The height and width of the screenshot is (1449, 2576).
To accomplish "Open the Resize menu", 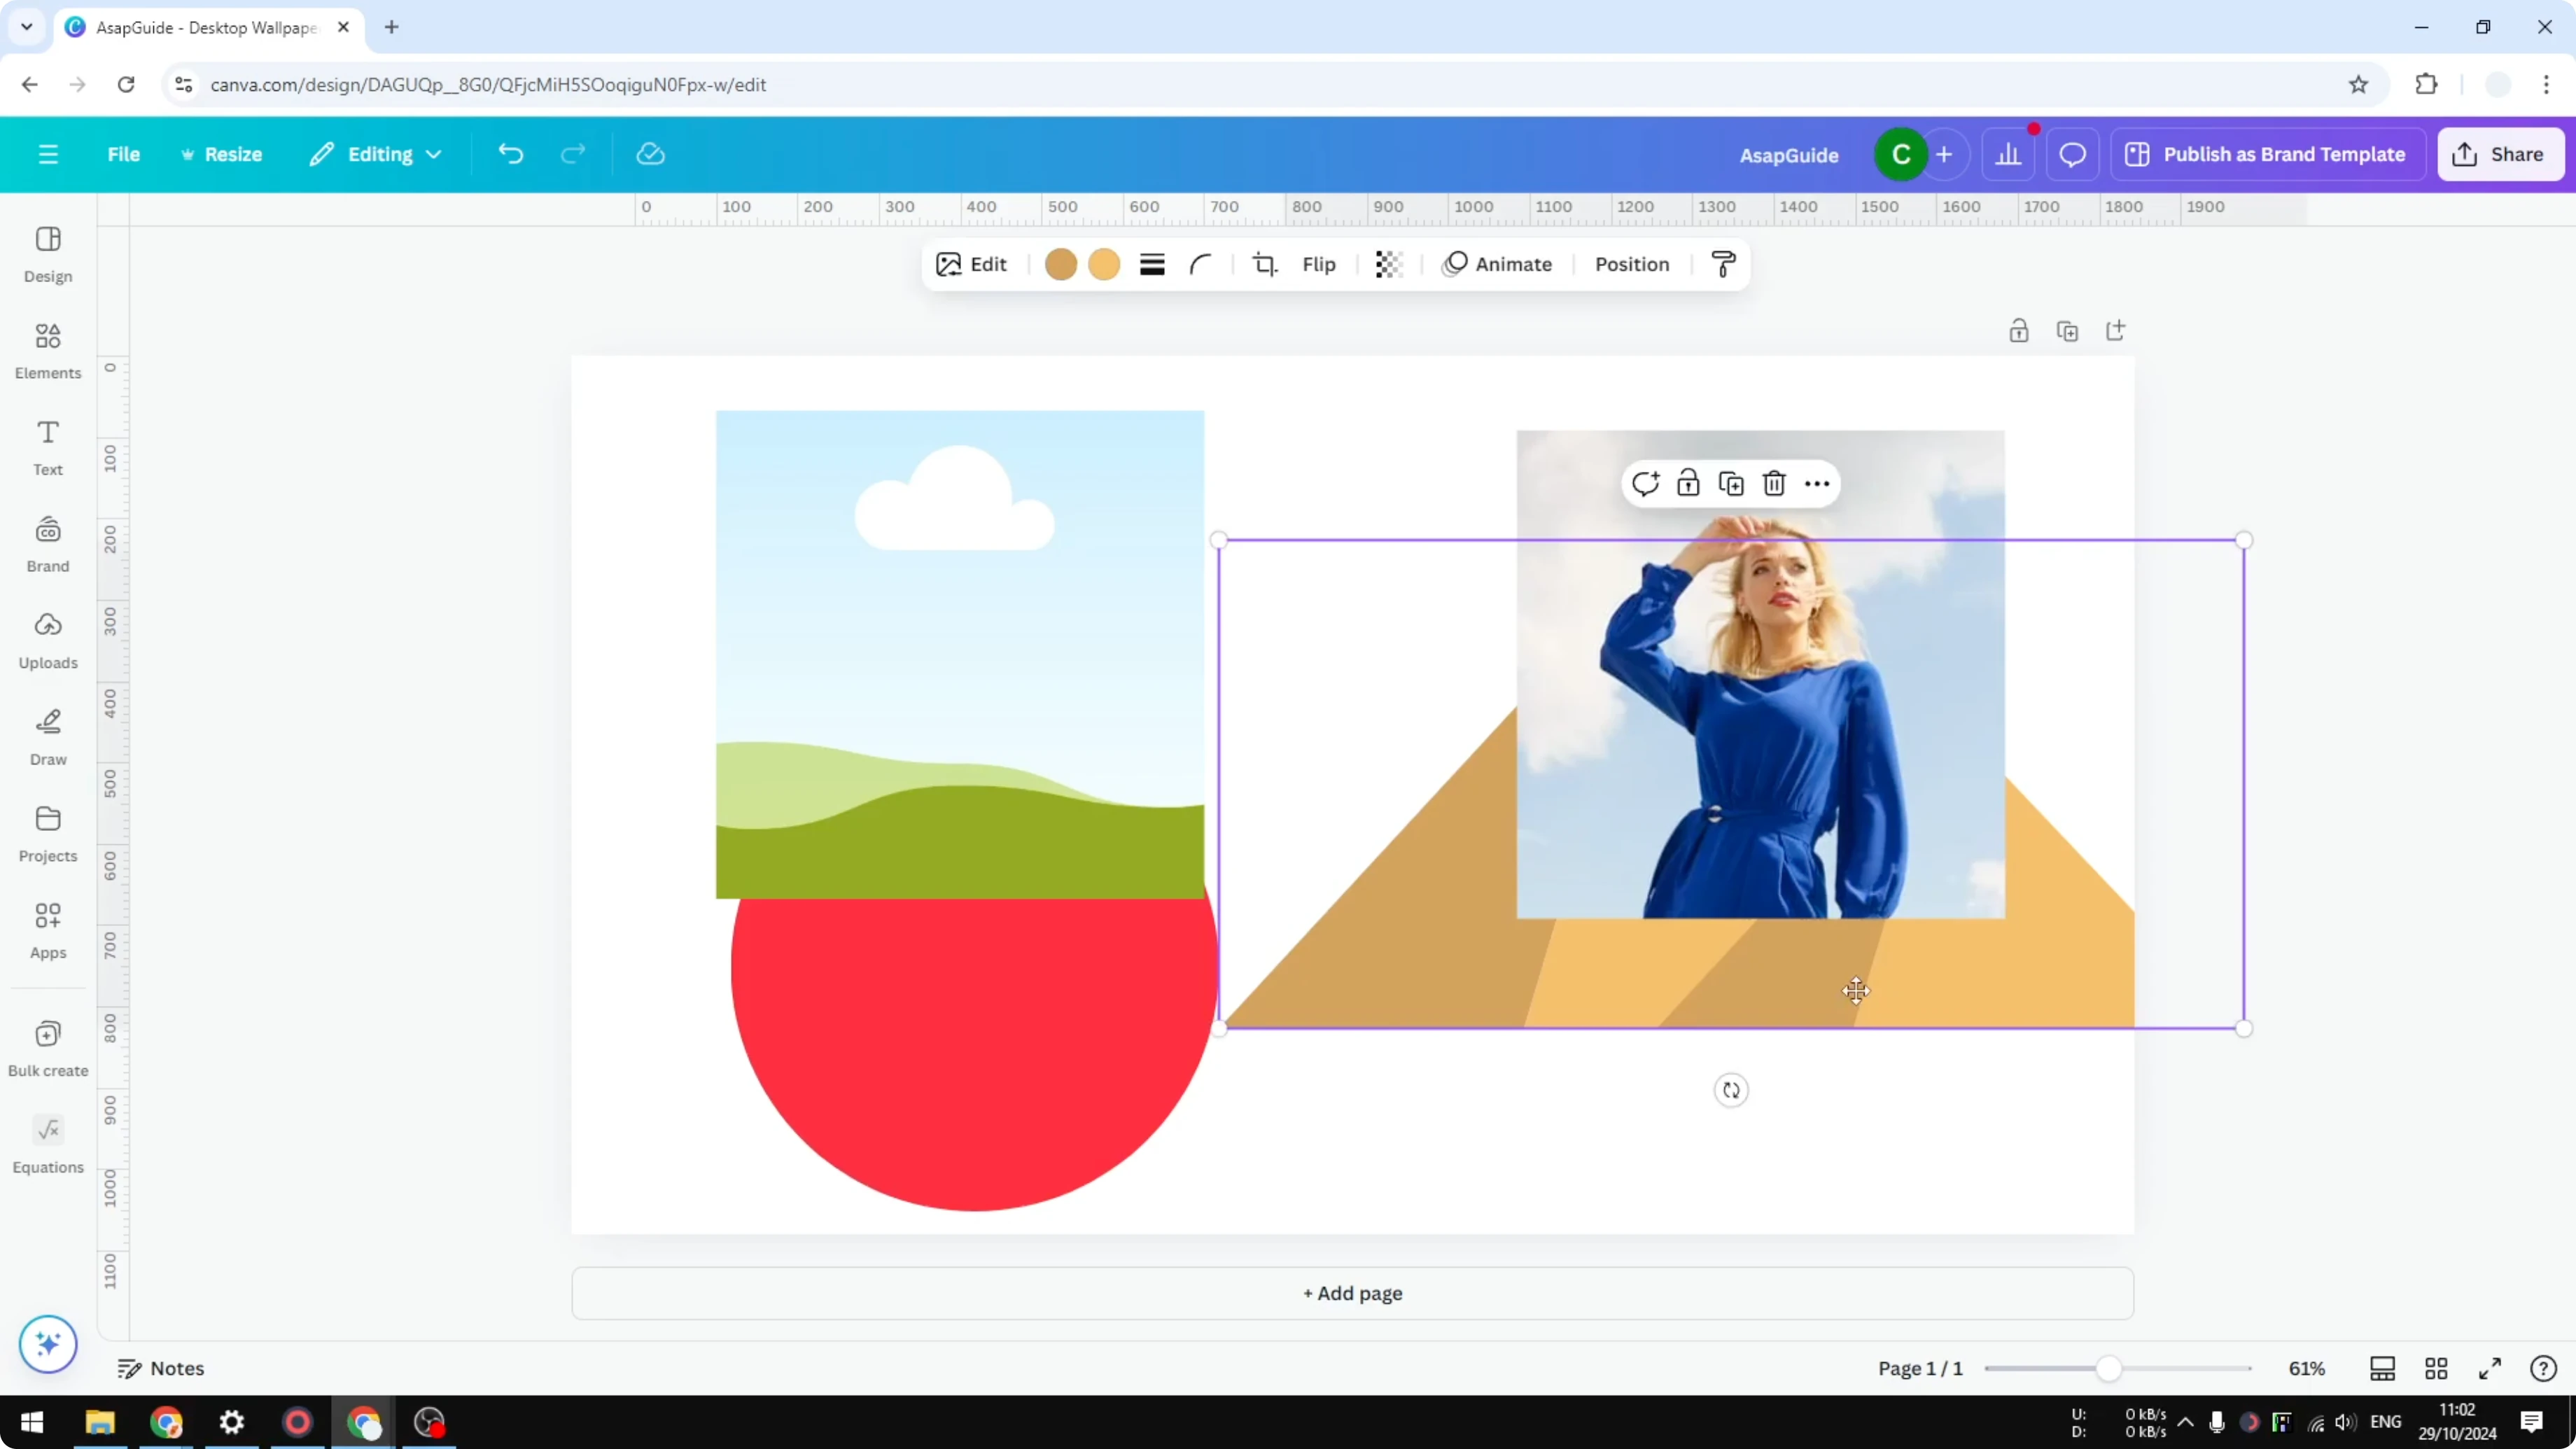I will point(222,154).
